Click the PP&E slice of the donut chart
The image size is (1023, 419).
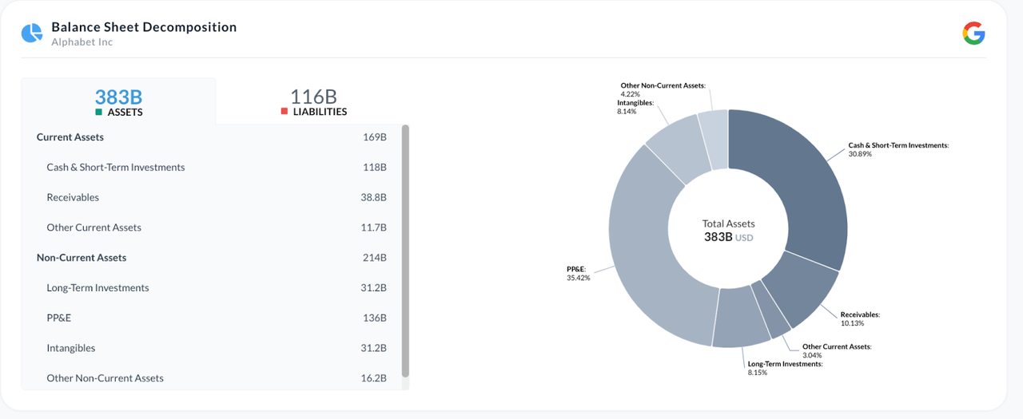[x=647, y=263]
